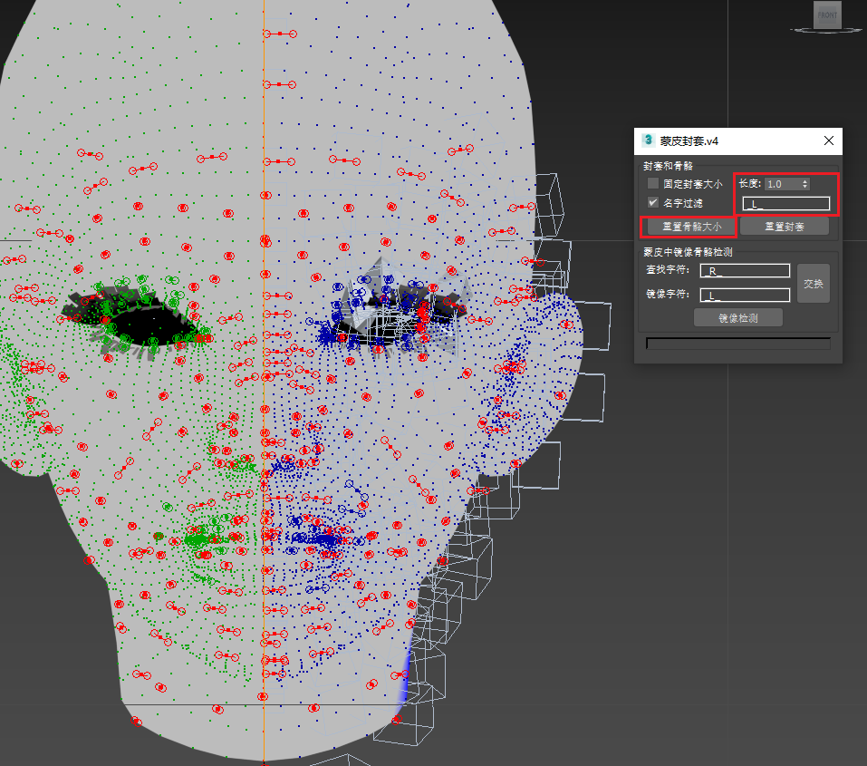The height and width of the screenshot is (766, 867).
Task: Click the 镜像字符: label
Action: (x=668, y=294)
